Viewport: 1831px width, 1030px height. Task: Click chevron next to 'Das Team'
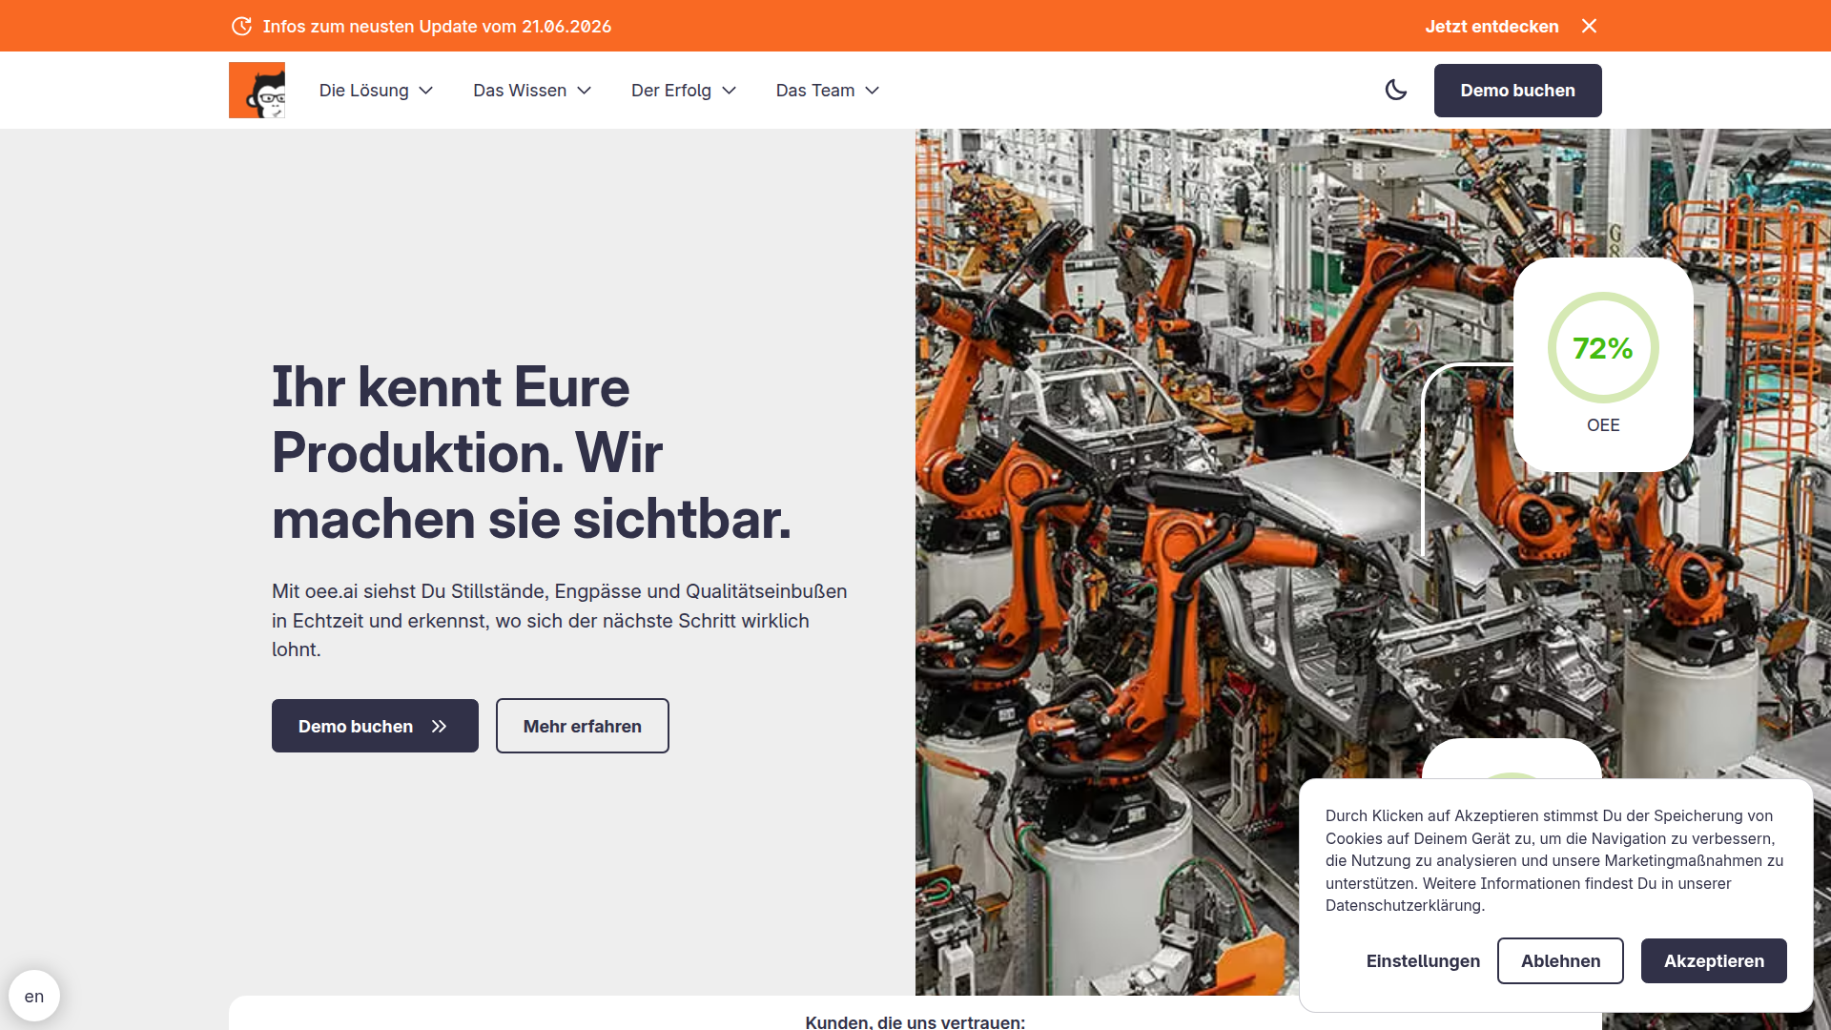click(x=872, y=91)
